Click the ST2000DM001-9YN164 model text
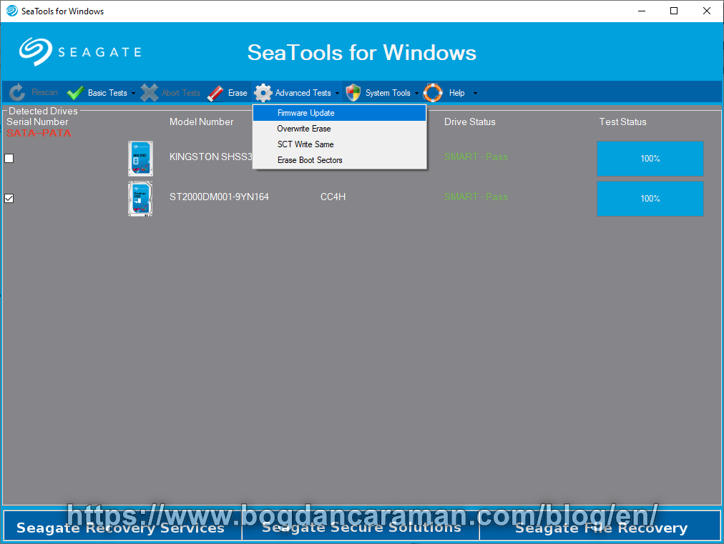The image size is (724, 544). tap(219, 197)
